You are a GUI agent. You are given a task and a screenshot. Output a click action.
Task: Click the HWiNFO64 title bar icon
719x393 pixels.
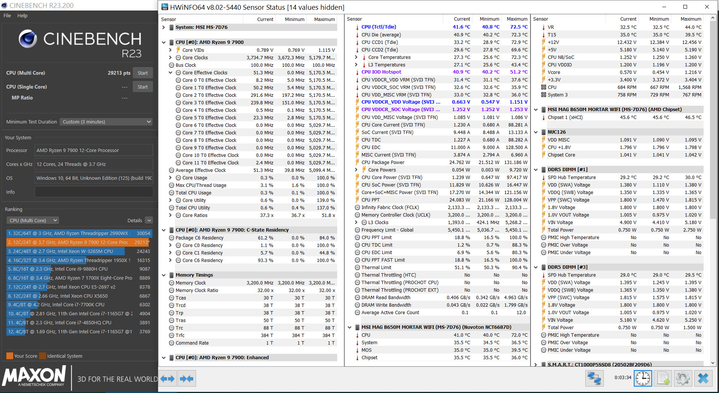coord(164,7)
